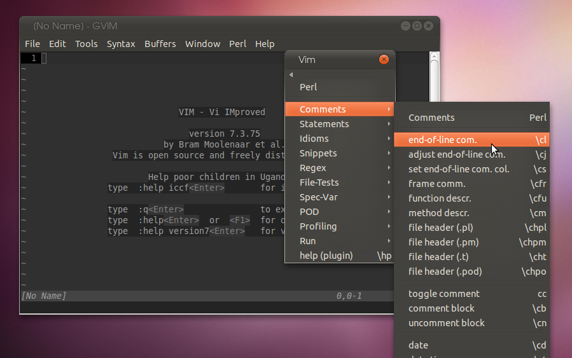This screenshot has width=572, height=358.
Task: Choose uncomment block entry
Action: [471, 322]
